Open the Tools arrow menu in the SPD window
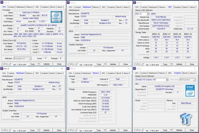The image size is (199, 133). (x=171, y=64)
